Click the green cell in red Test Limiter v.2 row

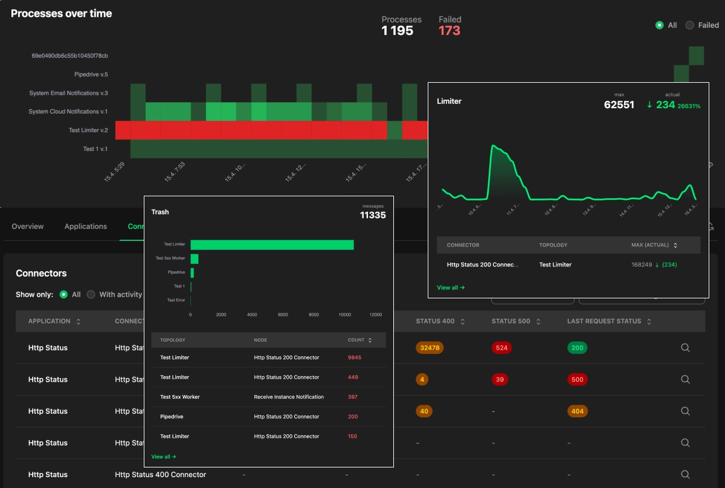[x=395, y=130]
